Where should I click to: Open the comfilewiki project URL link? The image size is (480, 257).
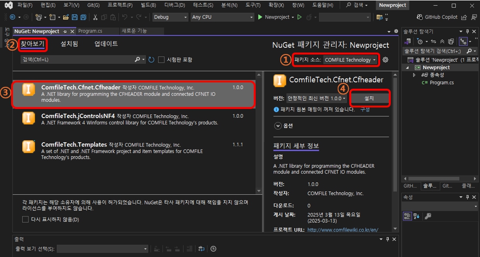tap(343, 230)
